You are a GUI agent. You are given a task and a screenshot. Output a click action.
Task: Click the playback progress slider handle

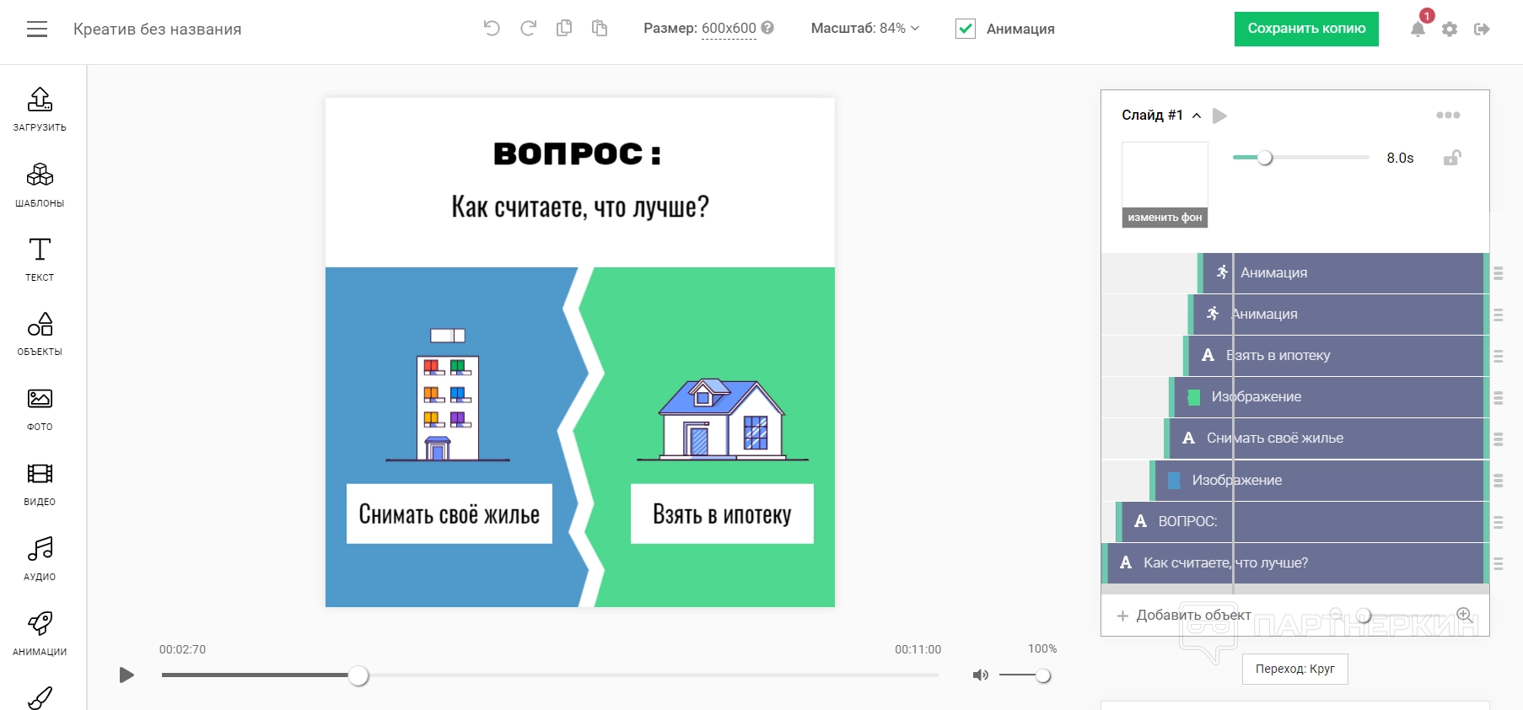358,675
